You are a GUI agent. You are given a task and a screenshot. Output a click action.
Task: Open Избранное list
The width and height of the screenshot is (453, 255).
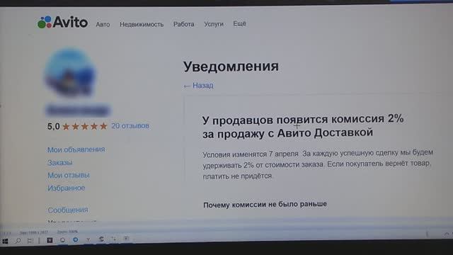click(x=66, y=188)
